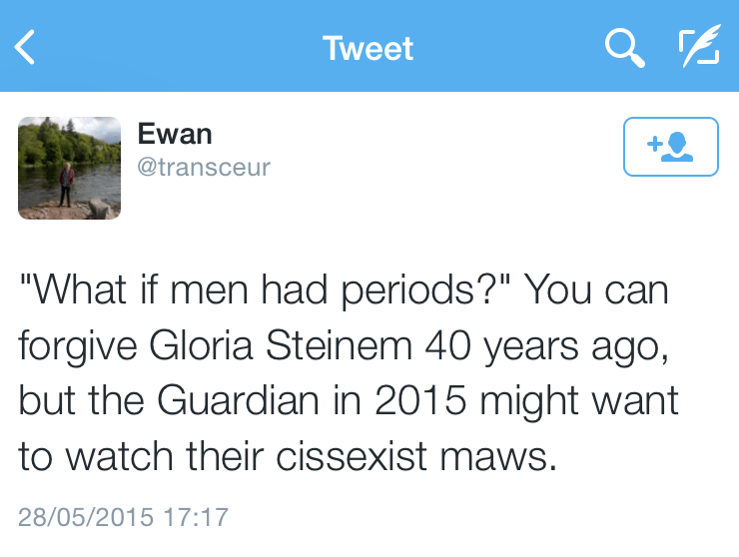Click the words "You can" in tweet

[x=596, y=290]
